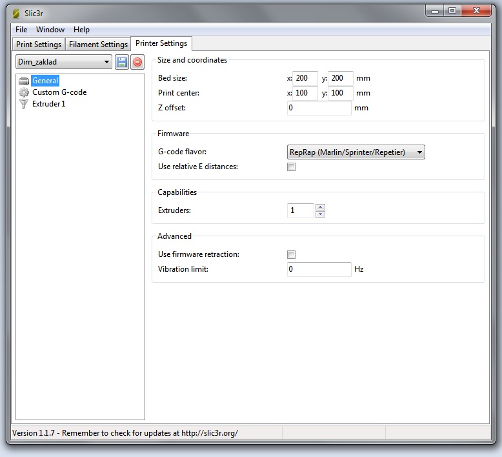Click the Print center y field
This screenshot has height=457, width=502.
coord(341,93)
